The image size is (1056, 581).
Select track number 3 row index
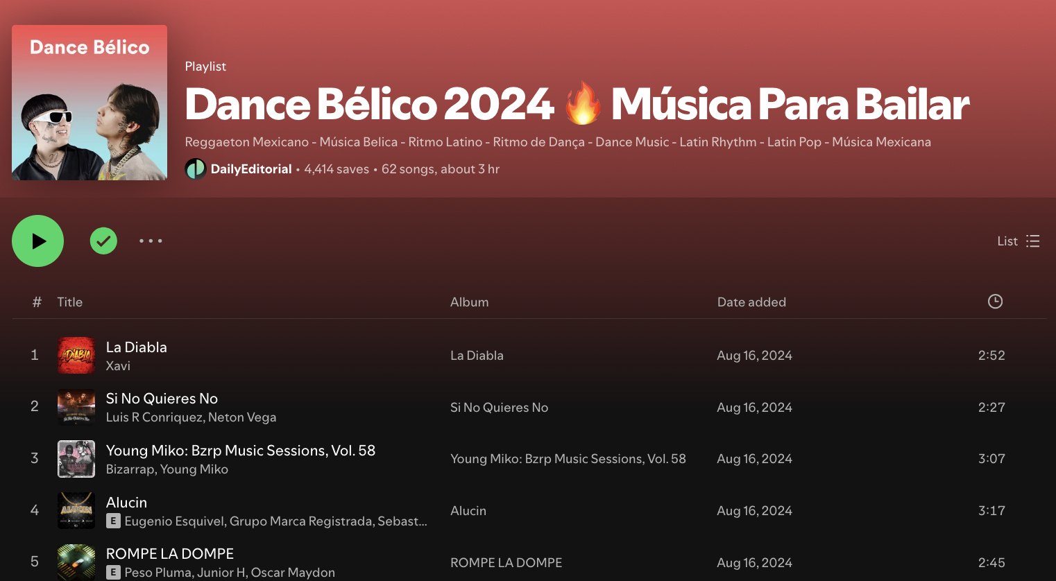pyautogui.click(x=35, y=458)
